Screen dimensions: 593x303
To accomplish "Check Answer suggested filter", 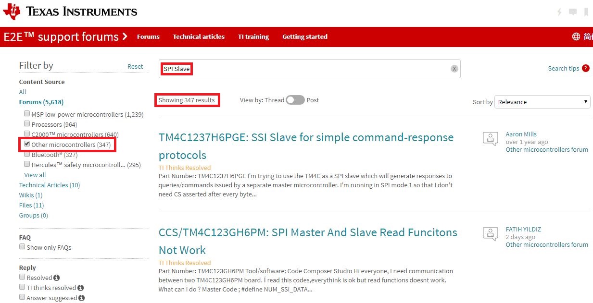I will pyautogui.click(x=22, y=297).
